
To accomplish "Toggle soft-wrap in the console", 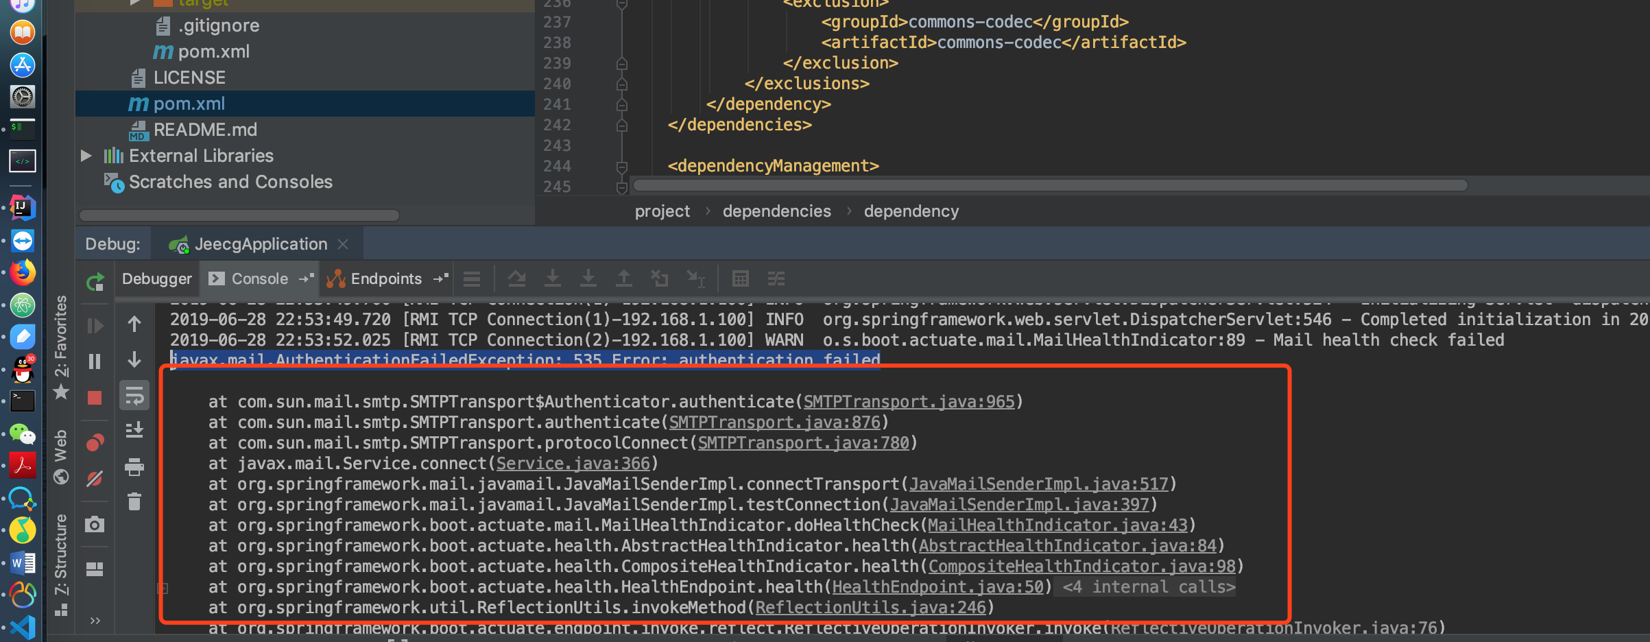I will click(x=134, y=395).
